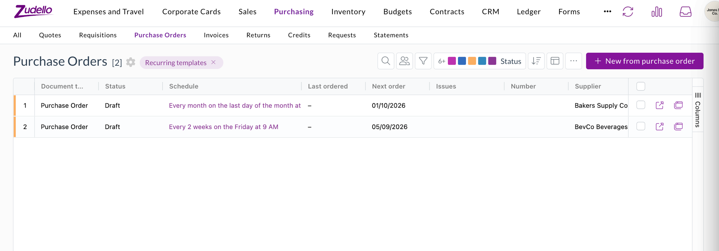719x251 pixels.
Task: Open the Purchasing module
Action: tap(294, 11)
